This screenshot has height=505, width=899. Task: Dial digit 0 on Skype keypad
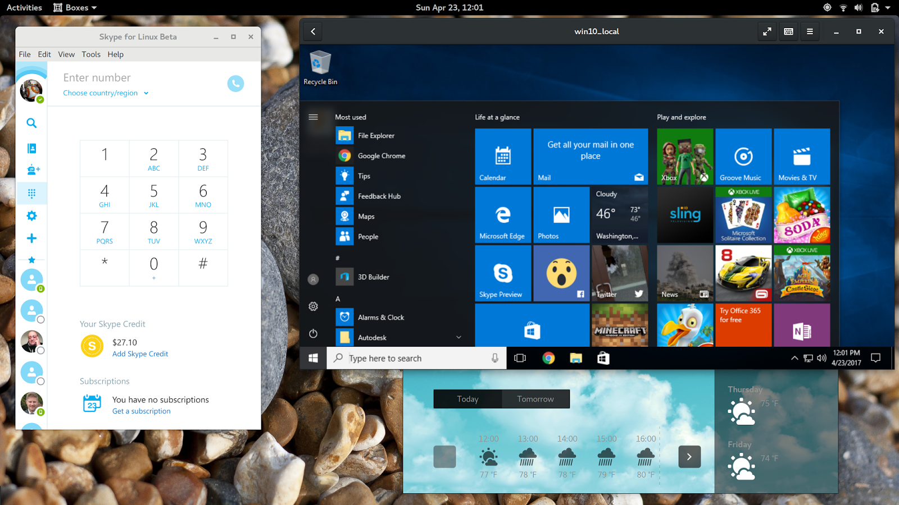(x=154, y=268)
